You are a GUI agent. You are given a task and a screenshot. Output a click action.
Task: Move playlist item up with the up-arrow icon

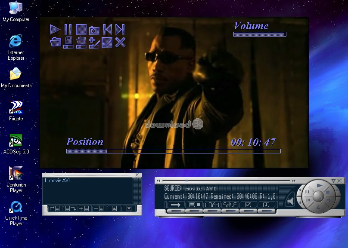[x=114, y=208]
